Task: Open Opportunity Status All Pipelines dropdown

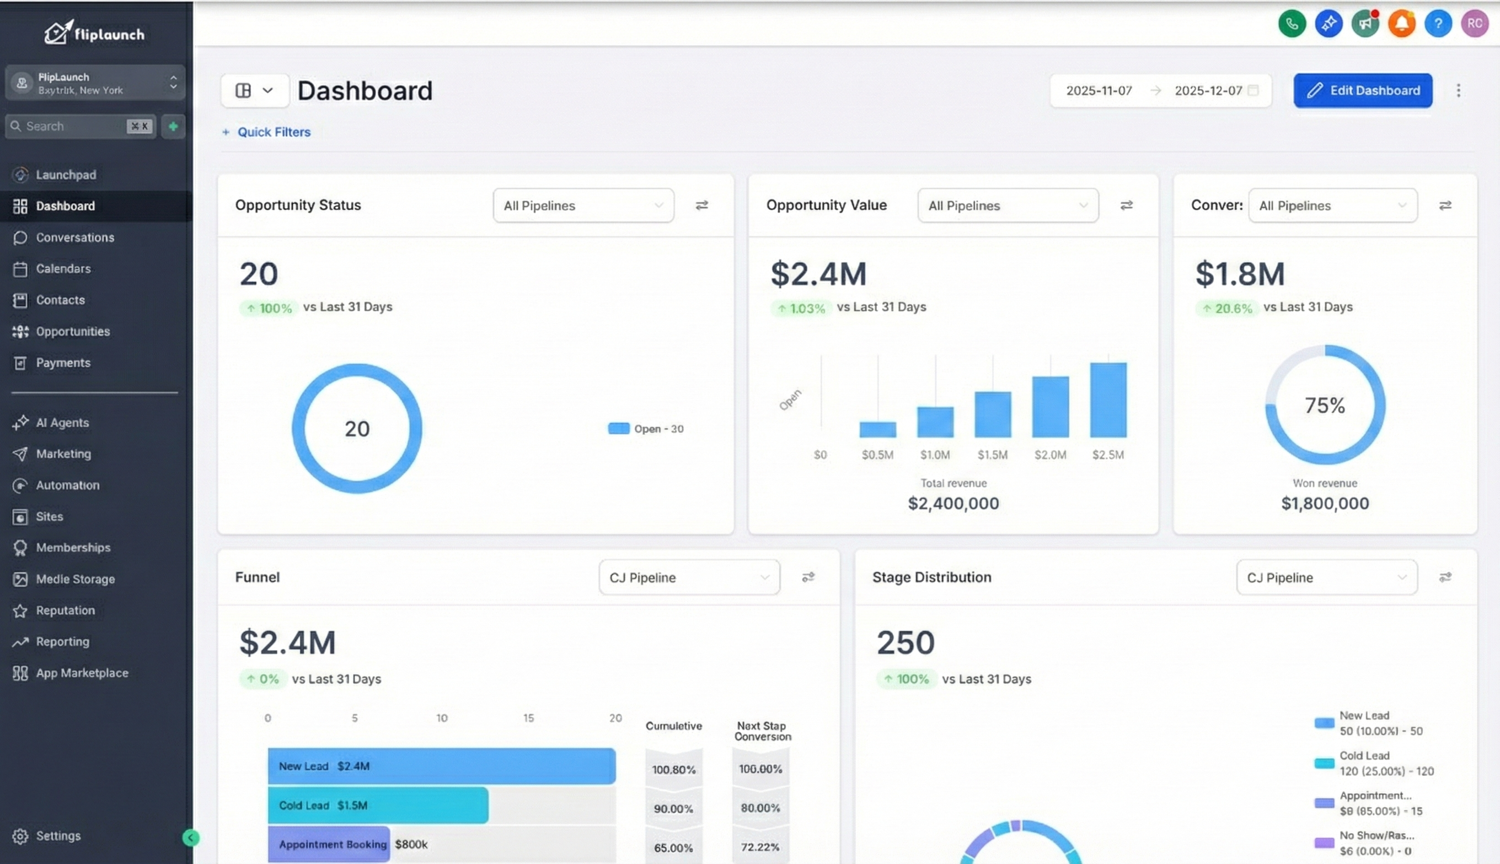Action: click(582, 206)
